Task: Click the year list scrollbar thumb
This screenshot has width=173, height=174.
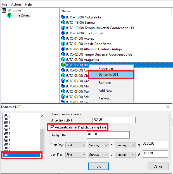Action: [x=42, y=141]
